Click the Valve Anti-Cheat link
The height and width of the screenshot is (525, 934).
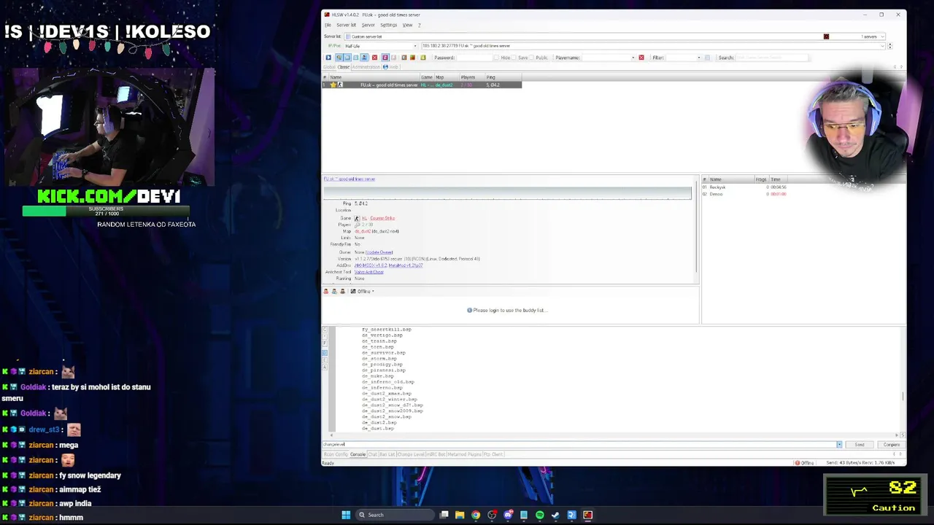coord(368,272)
